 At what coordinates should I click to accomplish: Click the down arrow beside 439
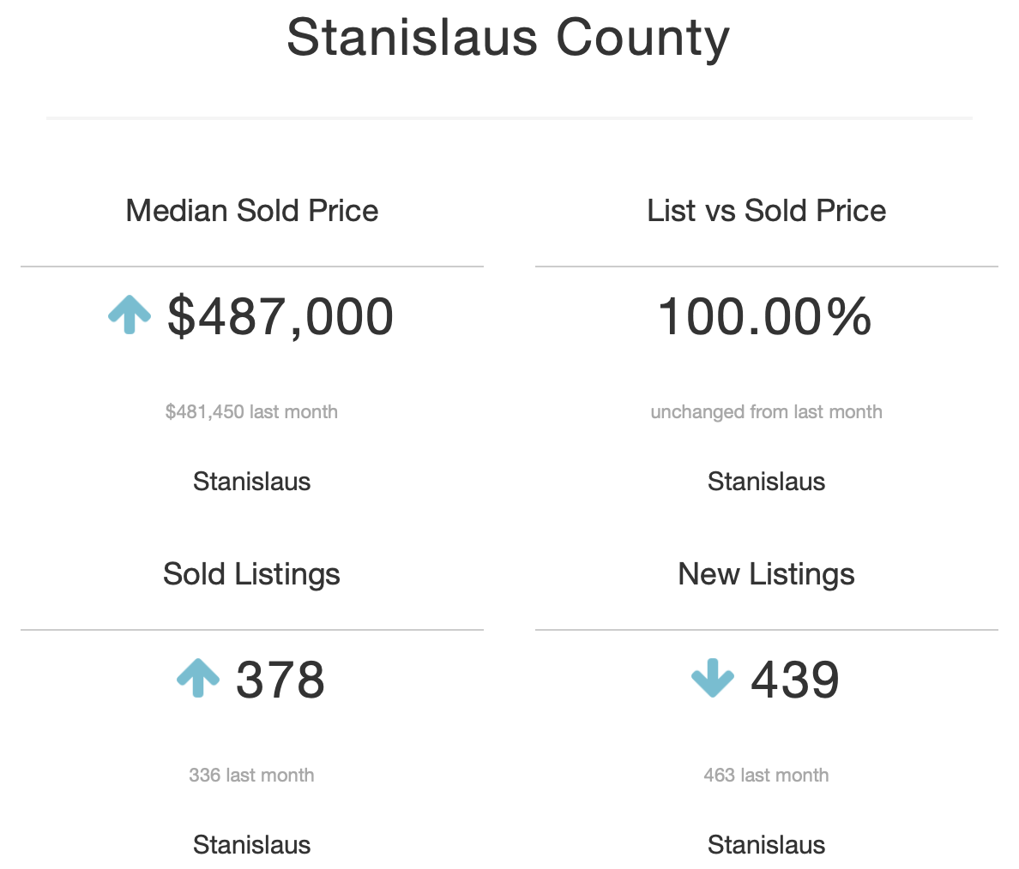[x=712, y=678]
